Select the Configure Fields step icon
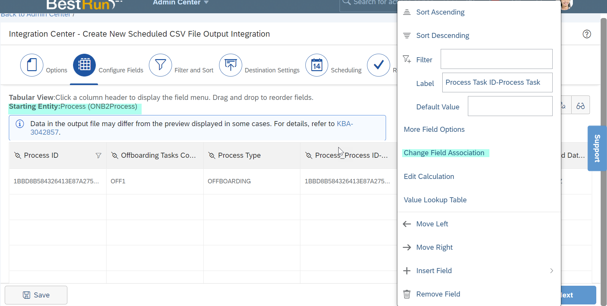 [84, 65]
